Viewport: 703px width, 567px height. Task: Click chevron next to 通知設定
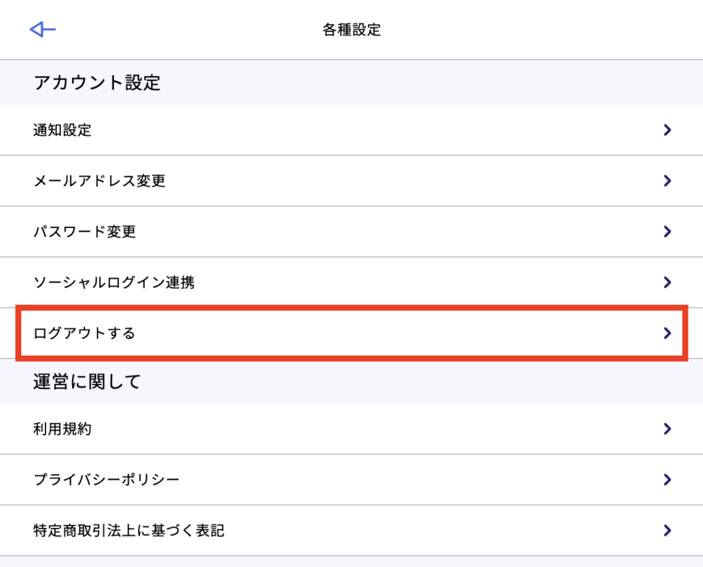pos(667,130)
